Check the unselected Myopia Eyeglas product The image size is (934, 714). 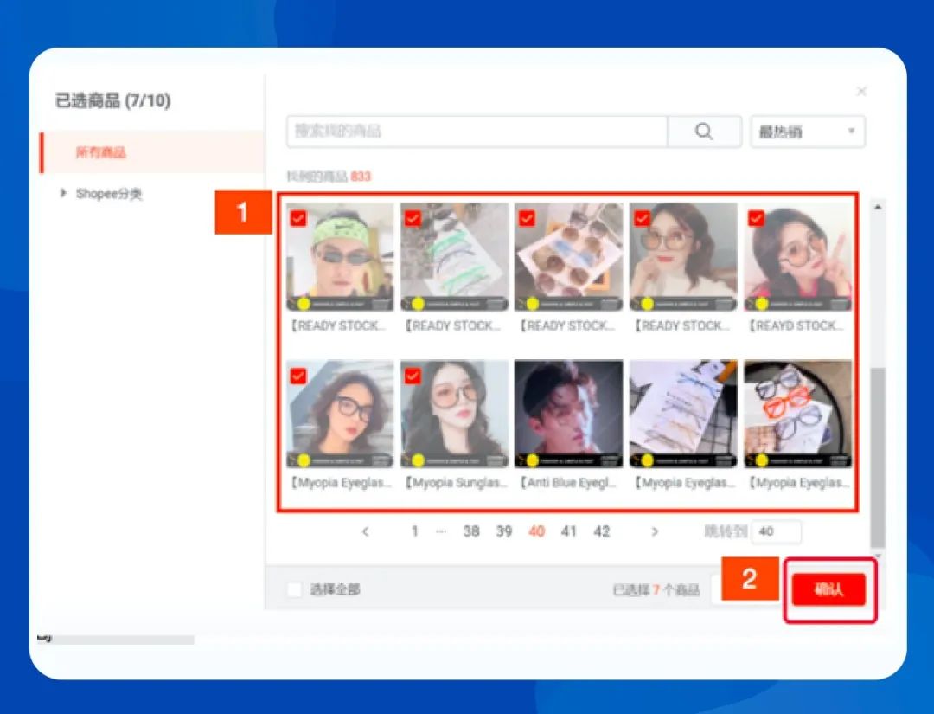pyautogui.click(x=640, y=376)
